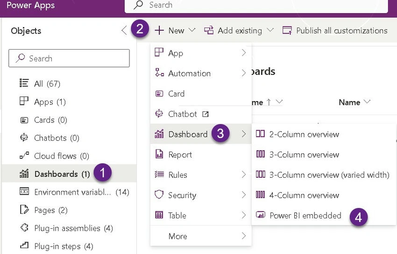Expand the Rules submenu arrow
This screenshot has height=254, width=397.
[x=243, y=174]
